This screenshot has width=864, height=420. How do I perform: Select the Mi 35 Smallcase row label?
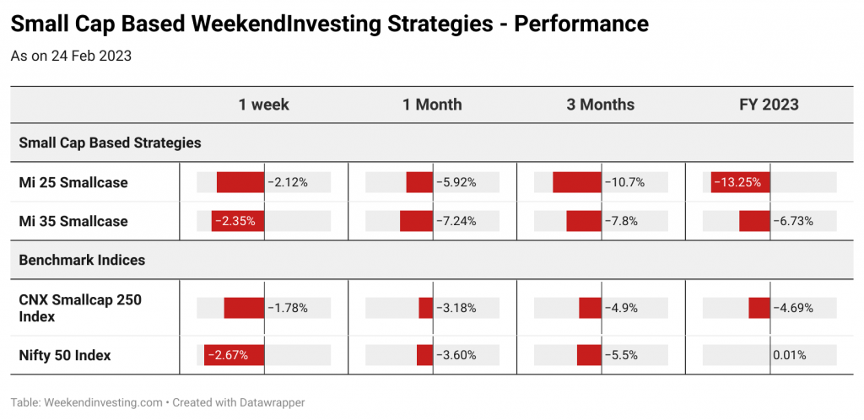pos(73,221)
